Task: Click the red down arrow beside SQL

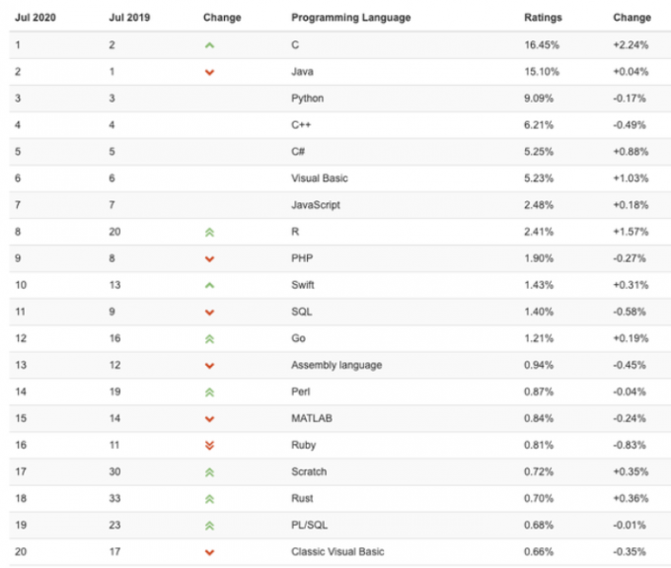Action: (209, 313)
